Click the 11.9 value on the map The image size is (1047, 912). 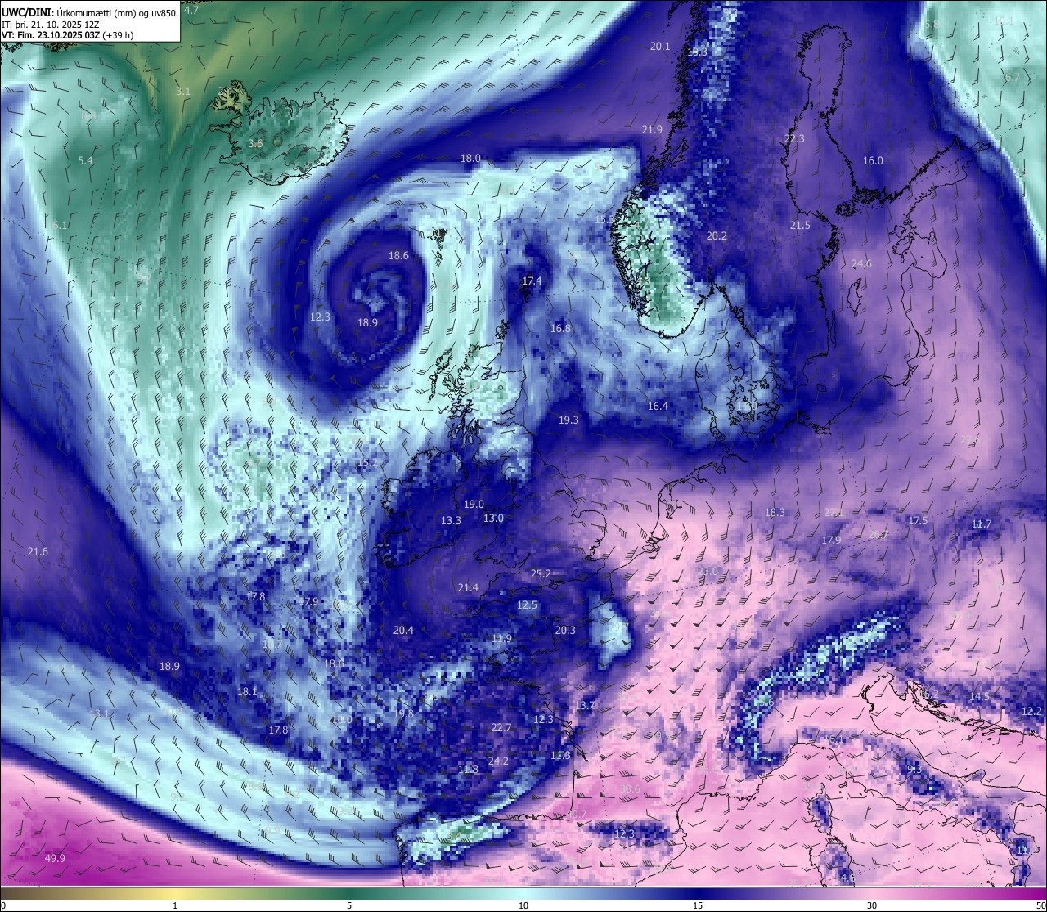click(501, 639)
